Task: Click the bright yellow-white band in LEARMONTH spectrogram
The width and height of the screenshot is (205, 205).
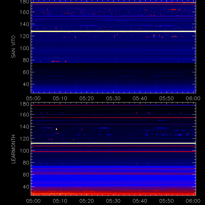Action: point(113,143)
